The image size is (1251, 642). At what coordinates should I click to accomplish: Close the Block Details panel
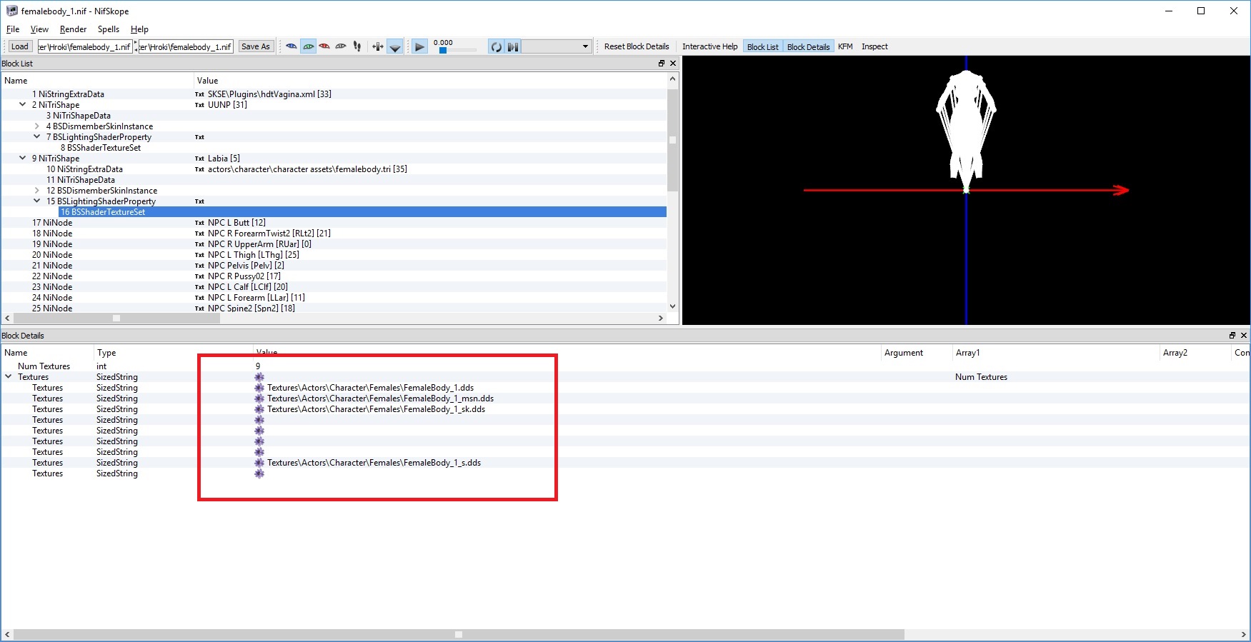tap(1244, 336)
